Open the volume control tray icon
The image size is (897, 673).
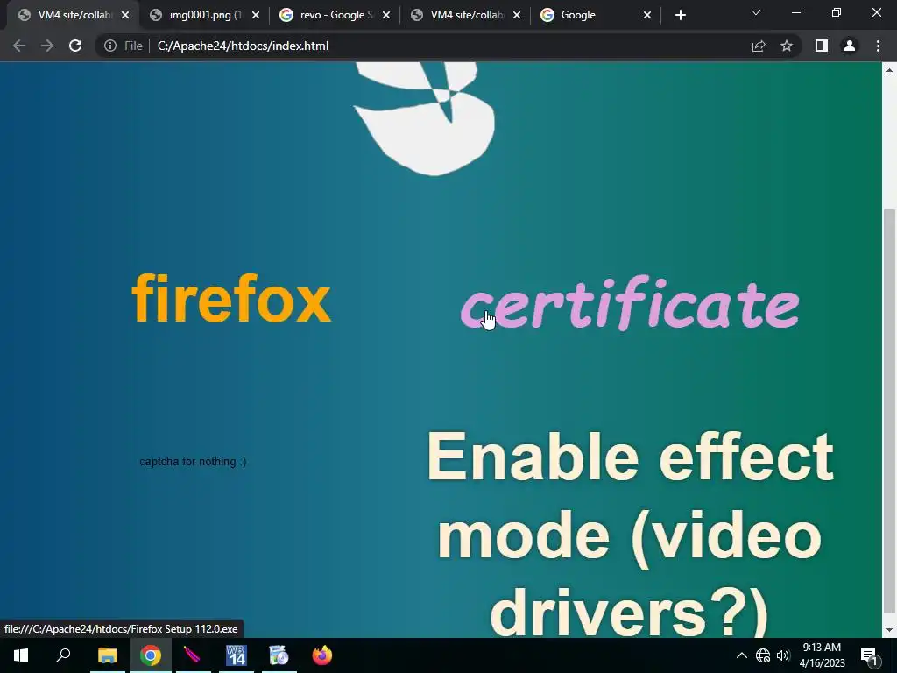pos(783,655)
